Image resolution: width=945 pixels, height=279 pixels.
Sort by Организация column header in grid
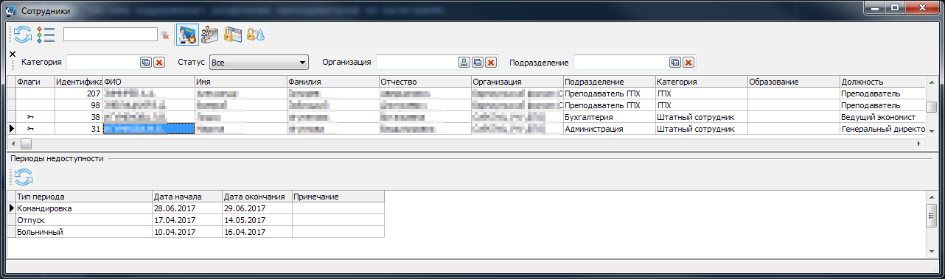tap(517, 82)
